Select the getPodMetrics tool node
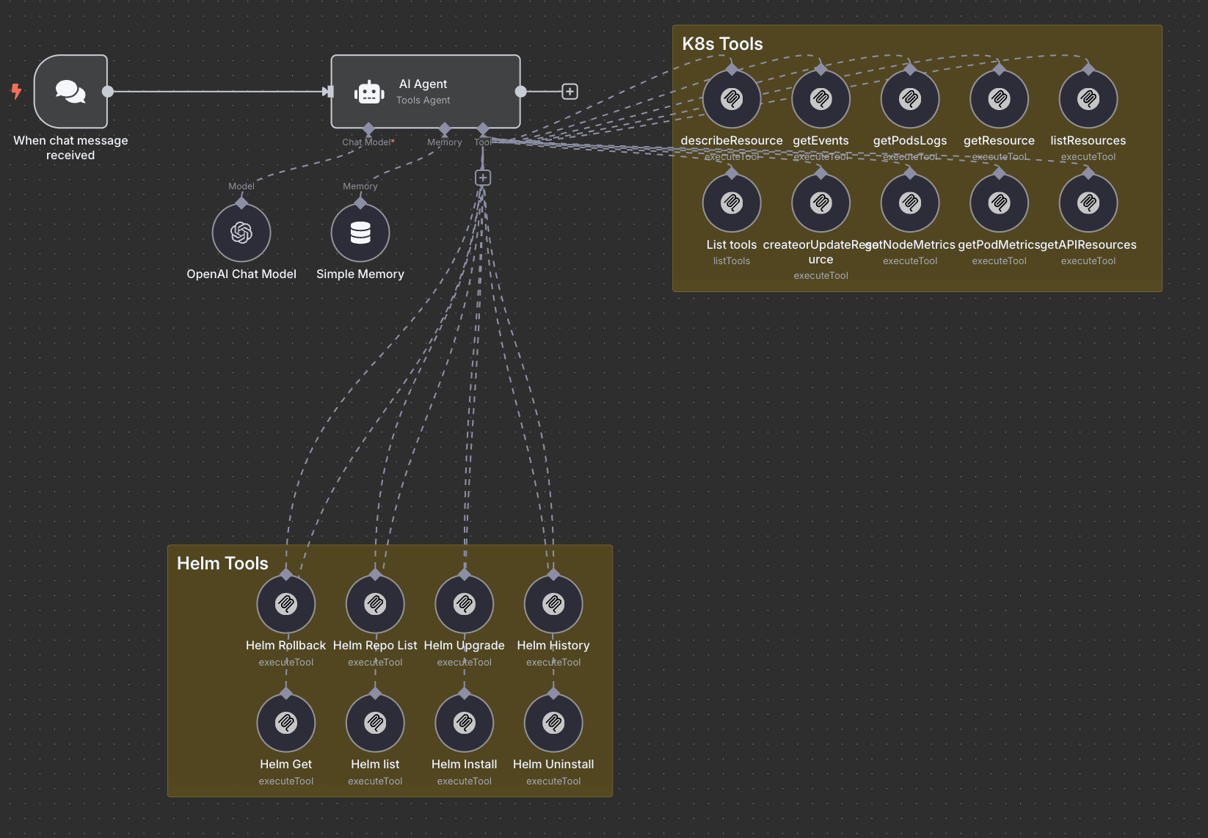This screenshot has height=838, width=1208. coord(999,203)
